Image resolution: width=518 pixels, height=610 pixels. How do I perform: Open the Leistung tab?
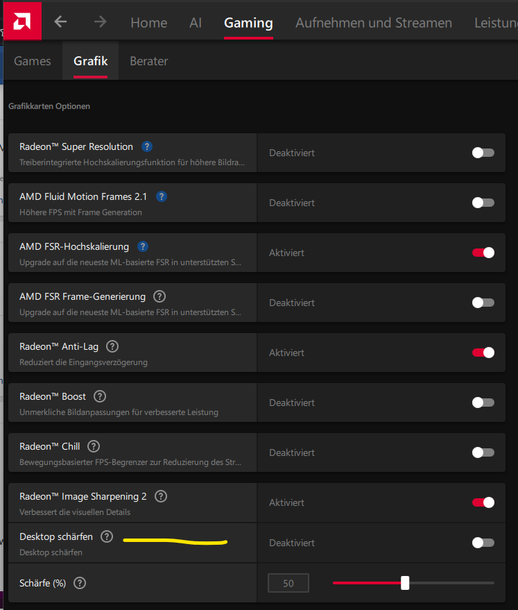496,23
